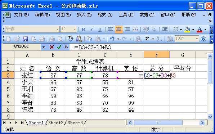Open the AVERAGE function name dropdown
This screenshot has width=215, height=134.
44,47
